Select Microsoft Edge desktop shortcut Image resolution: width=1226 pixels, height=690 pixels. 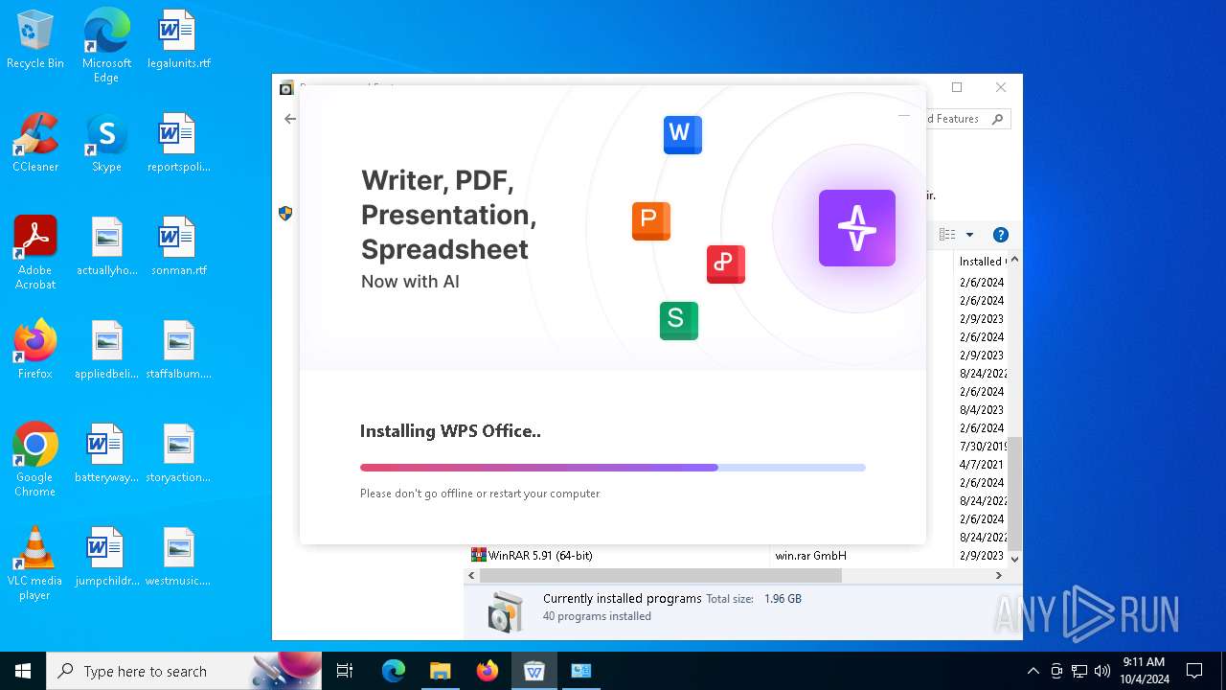(x=106, y=46)
